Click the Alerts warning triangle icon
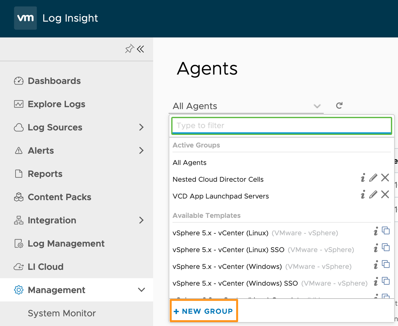Image resolution: width=398 pixels, height=326 pixels. click(19, 150)
